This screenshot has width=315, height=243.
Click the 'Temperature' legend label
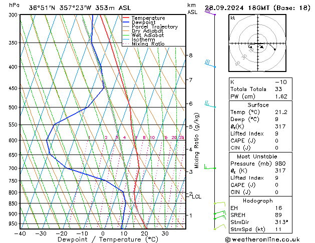[148, 18]
